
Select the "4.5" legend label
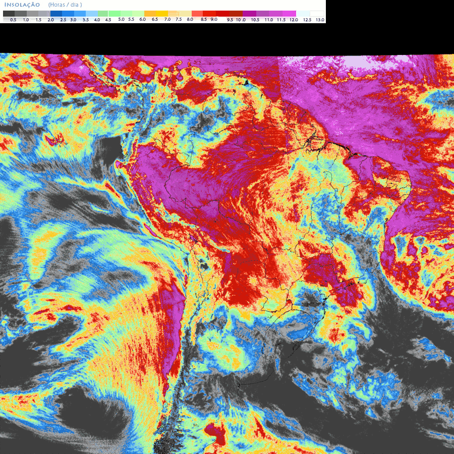pos(108,20)
